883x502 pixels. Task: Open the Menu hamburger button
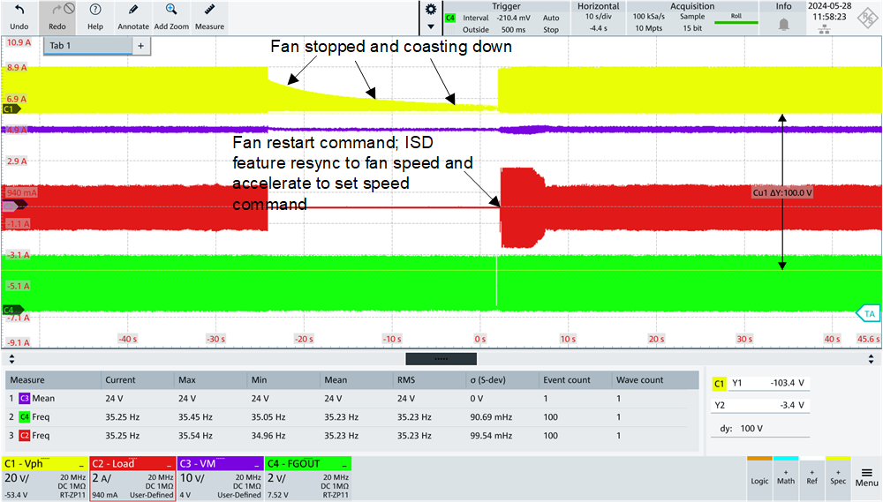coord(866,476)
